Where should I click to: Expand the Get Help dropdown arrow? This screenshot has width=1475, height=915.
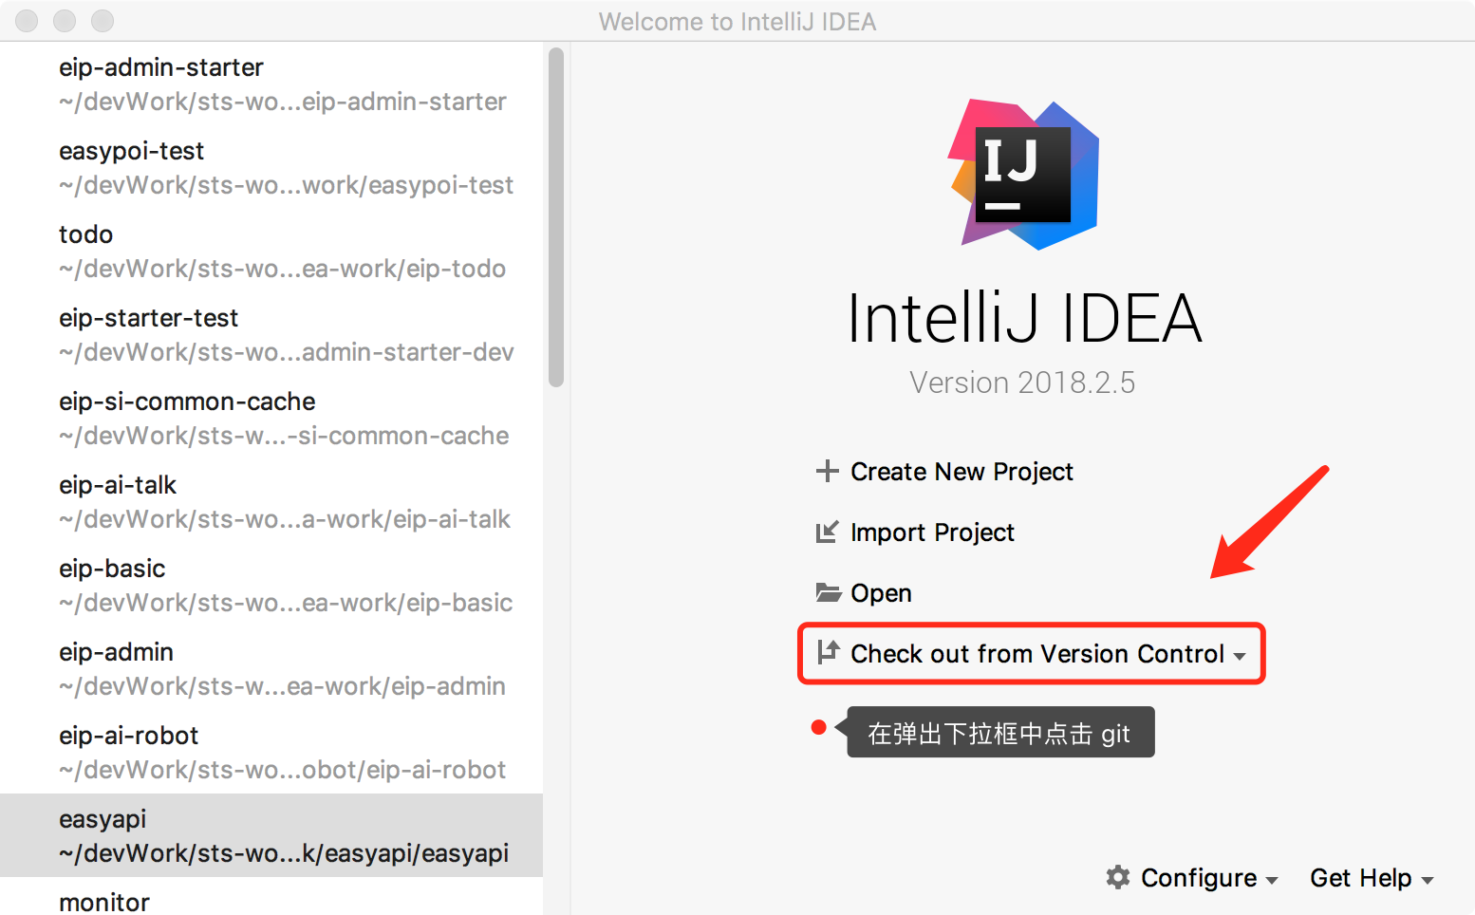pyautogui.click(x=1427, y=881)
